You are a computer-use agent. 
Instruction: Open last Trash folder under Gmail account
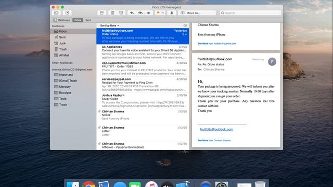tap(73, 104)
